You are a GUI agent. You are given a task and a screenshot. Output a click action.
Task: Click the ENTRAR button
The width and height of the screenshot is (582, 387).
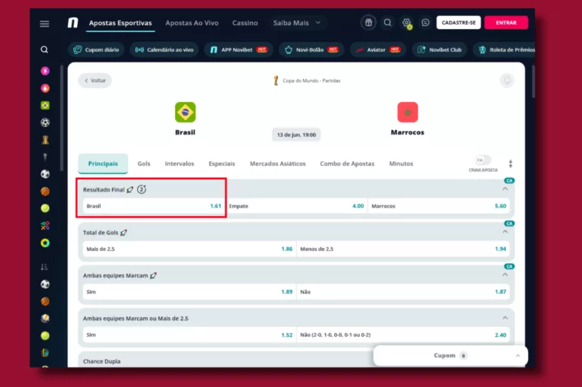(x=506, y=23)
